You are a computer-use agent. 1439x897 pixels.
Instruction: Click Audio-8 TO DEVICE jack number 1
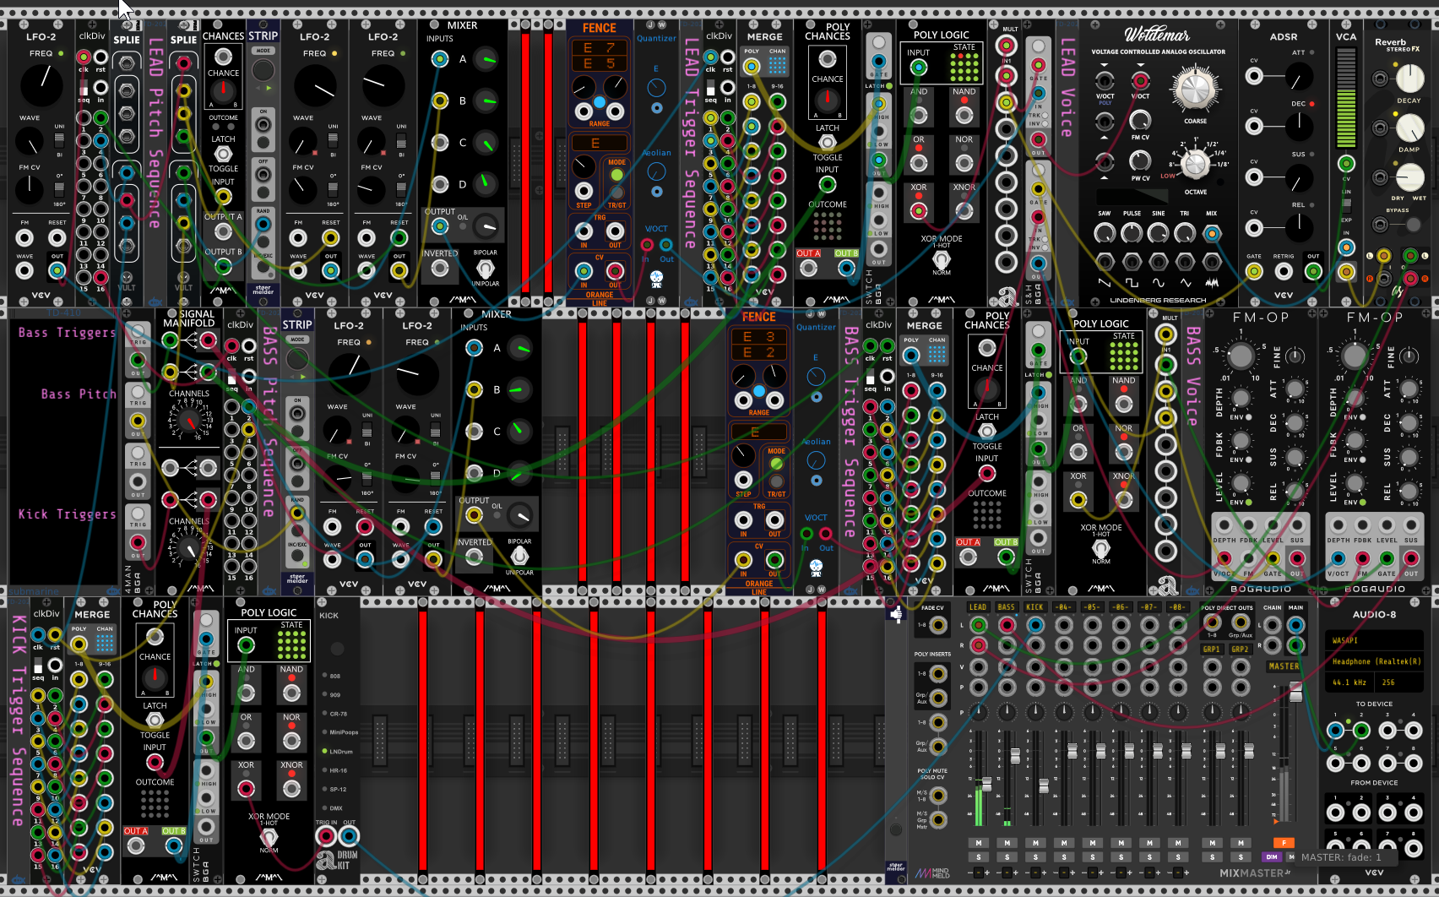click(x=1335, y=730)
